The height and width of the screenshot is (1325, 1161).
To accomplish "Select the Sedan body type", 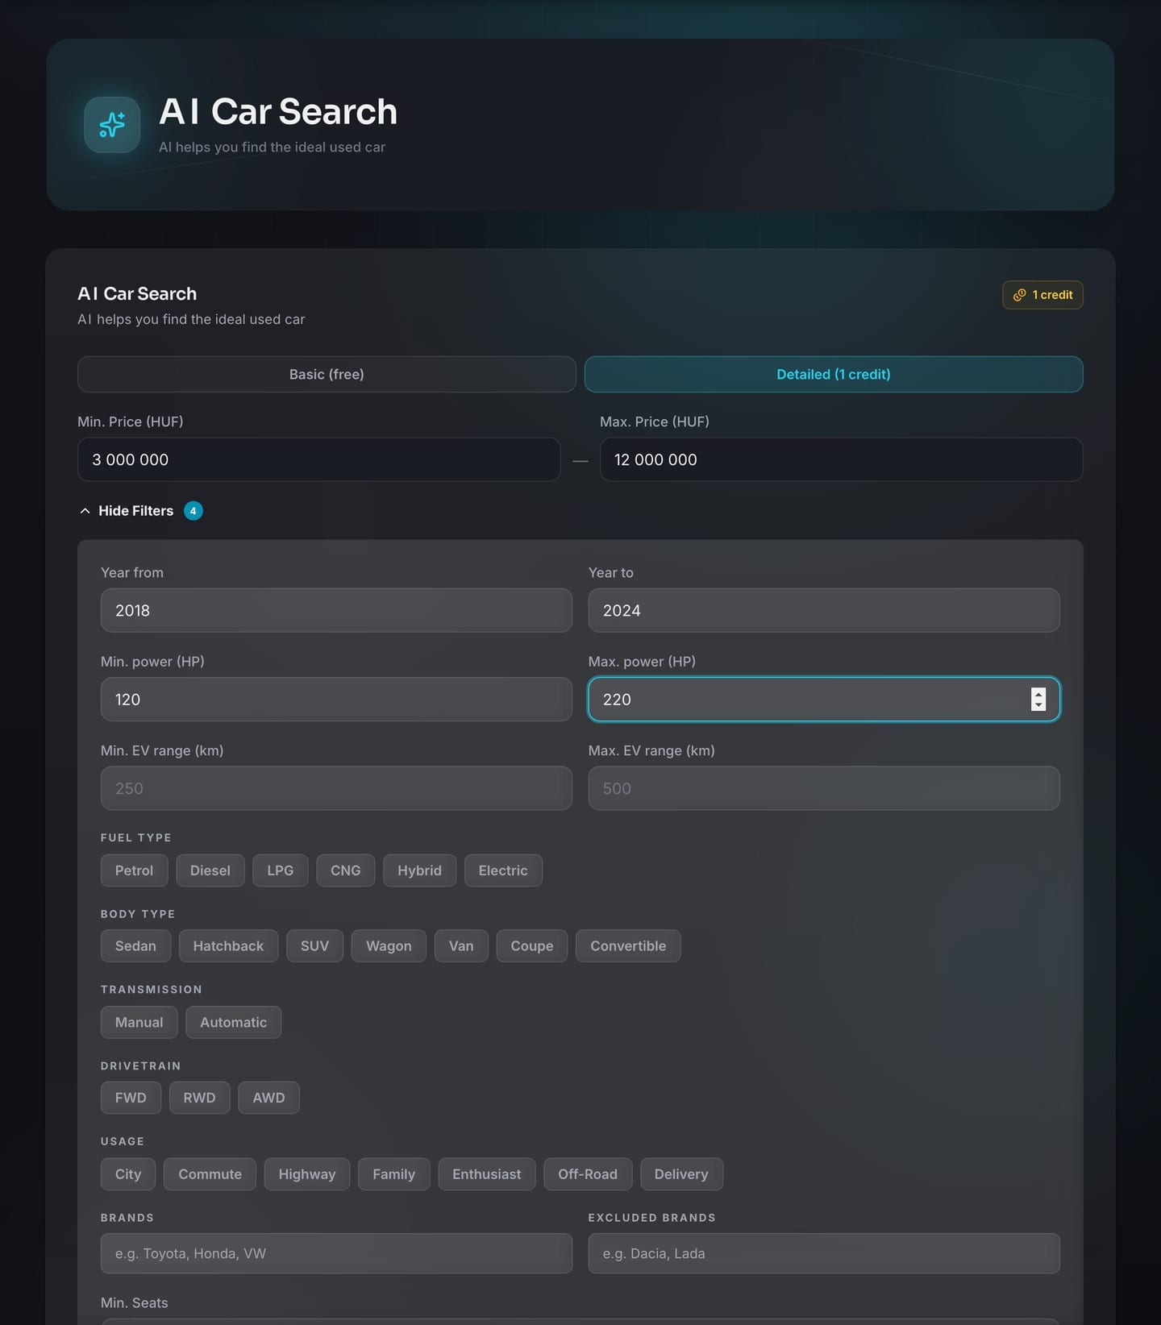I will [x=135, y=946].
